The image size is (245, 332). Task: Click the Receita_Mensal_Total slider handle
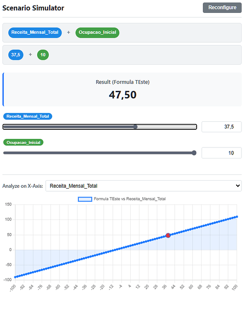click(135, 127)
